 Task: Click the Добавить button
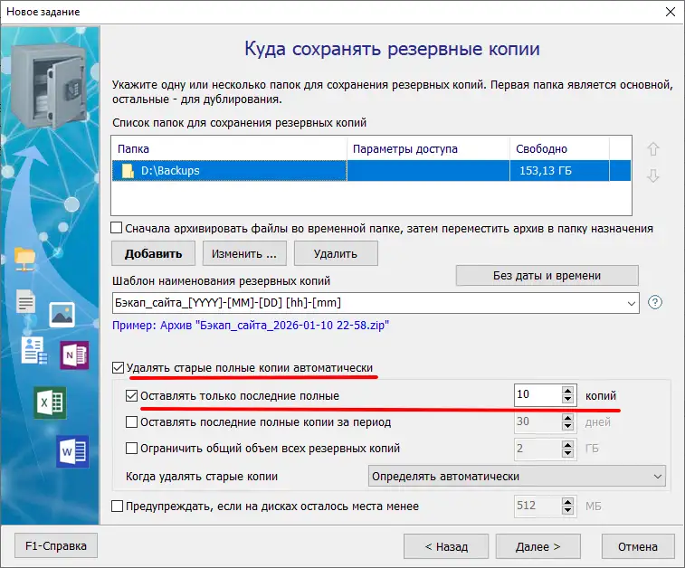153,253
